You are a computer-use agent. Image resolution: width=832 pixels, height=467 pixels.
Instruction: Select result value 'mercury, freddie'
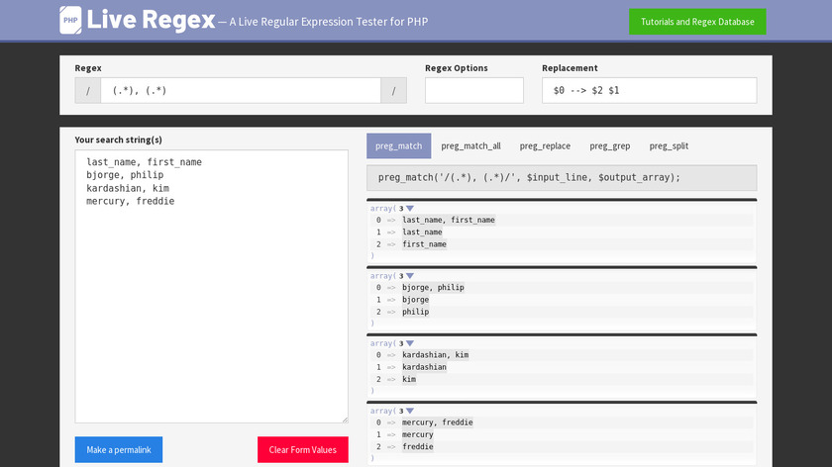point(437,421)
